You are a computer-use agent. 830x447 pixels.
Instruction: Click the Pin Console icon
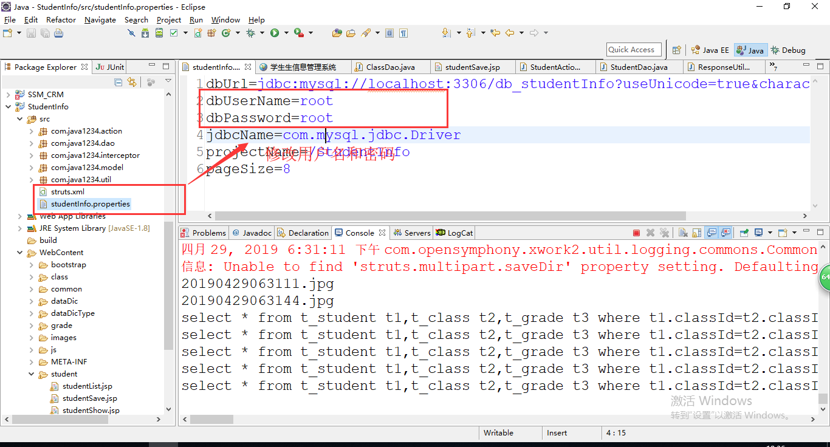pos(744,233)
